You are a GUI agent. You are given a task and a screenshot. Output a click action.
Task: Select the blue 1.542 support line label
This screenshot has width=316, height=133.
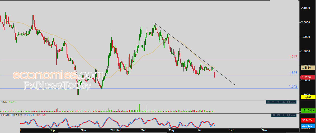pos(293,86)
